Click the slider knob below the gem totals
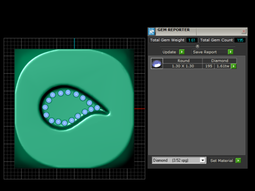Viewport: 255px width, 191px height. pos(198,46)
